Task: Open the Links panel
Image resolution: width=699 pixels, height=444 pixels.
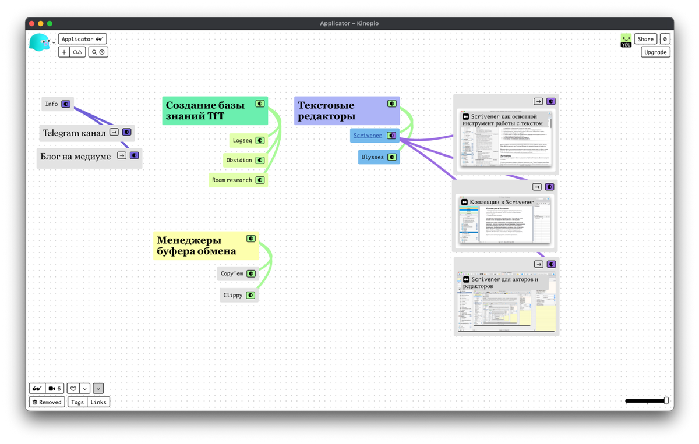Action: pos(98,402)
